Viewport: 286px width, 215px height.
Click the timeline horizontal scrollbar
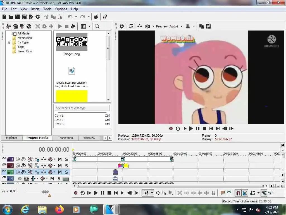[x=170, y=186]
